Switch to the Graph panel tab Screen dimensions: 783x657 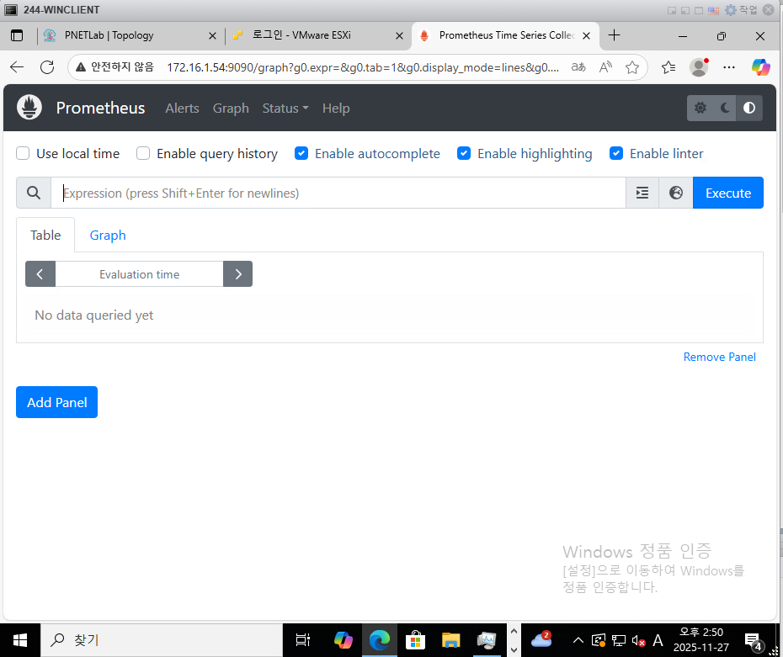coord(108,235)
